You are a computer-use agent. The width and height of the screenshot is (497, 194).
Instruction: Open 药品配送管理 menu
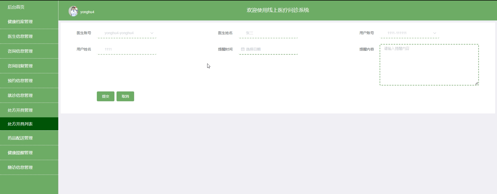(29, 138)
